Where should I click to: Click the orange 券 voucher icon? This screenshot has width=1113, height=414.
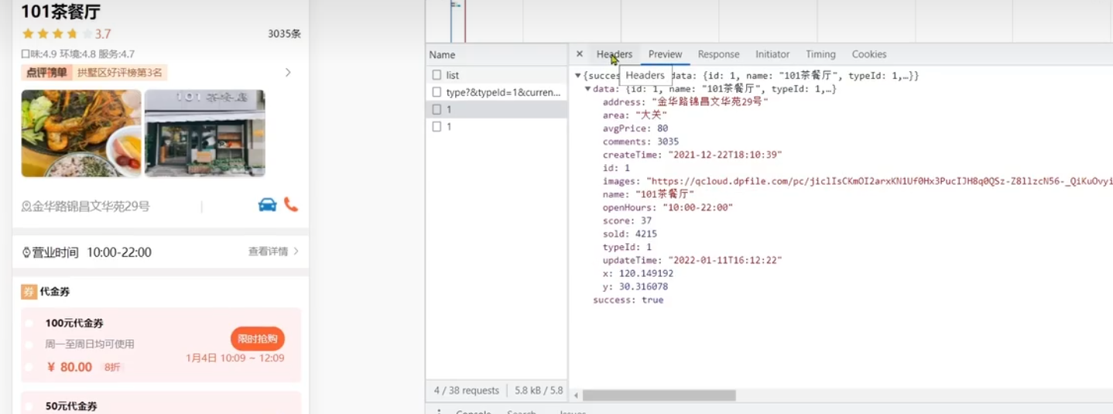tap(29, 292)
